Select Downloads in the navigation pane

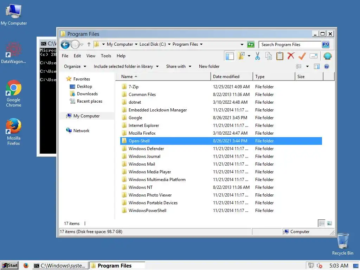click(84, 94)
